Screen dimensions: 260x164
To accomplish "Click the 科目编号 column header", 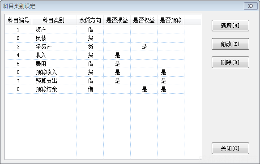I will tap(19, 20).
